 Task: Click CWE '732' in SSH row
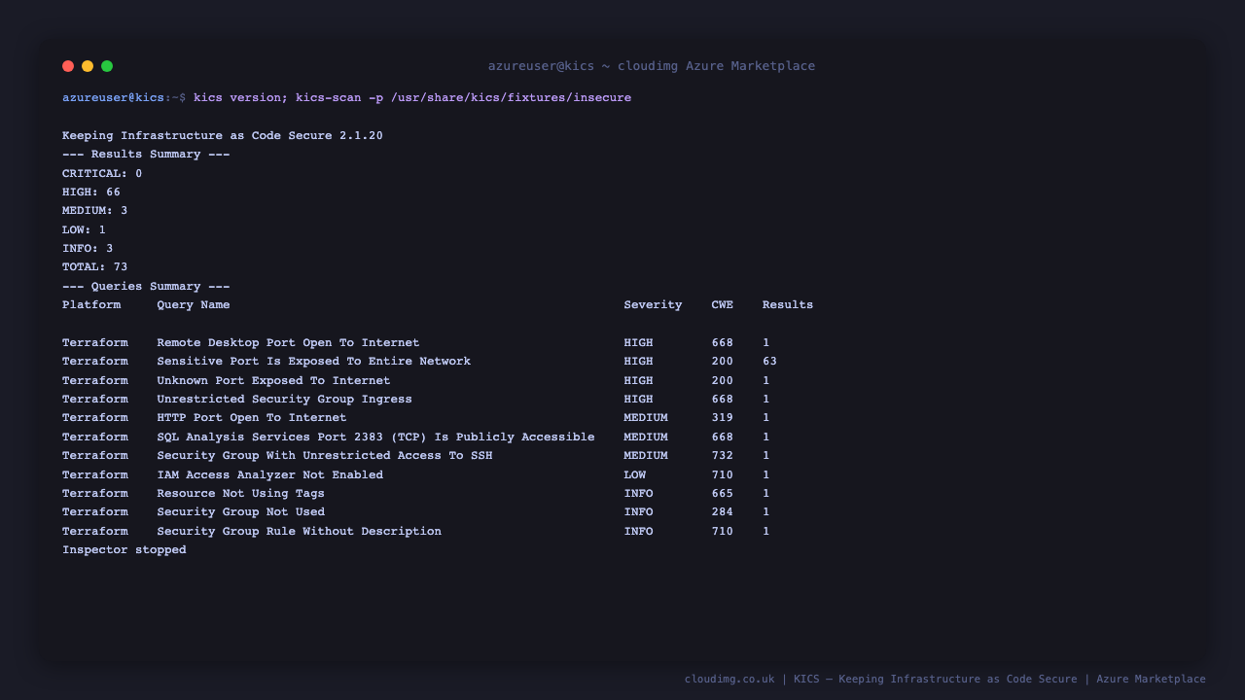[x=722, y=456]
